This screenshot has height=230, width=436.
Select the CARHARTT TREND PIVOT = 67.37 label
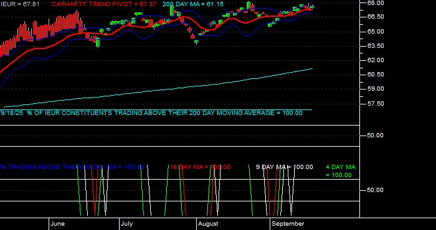click(104, 4)
